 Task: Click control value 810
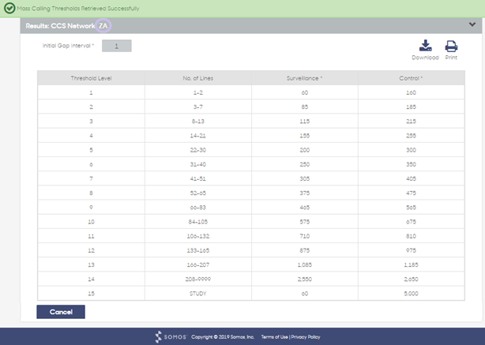[411, 236]
